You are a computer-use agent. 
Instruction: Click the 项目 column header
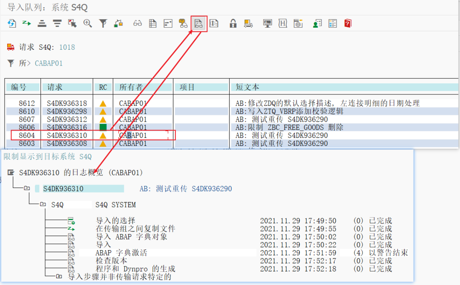201,87
